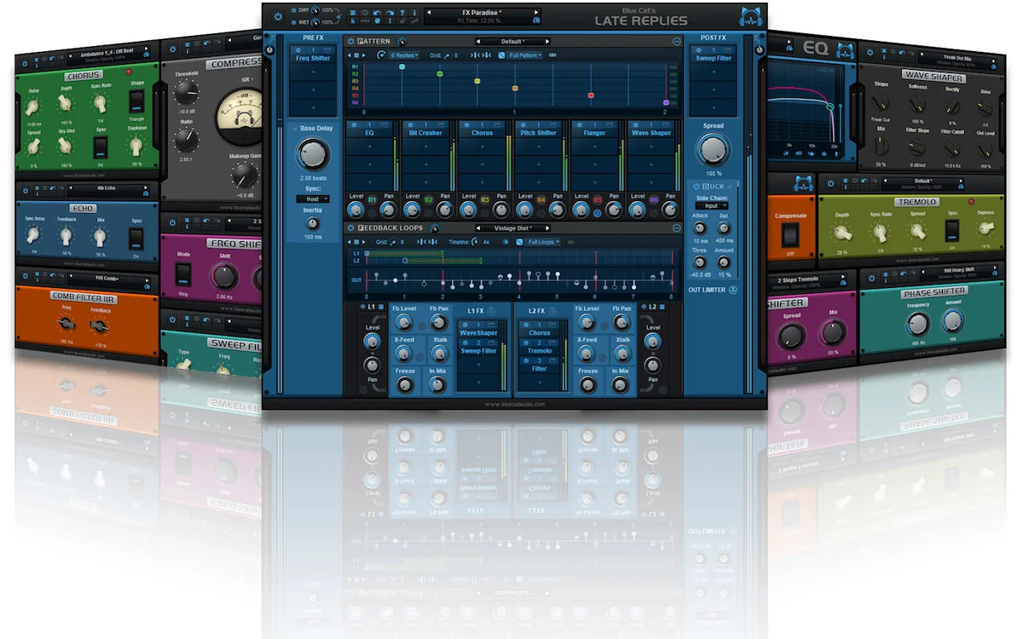This screenshot has height=639, width=1023.
Task: Toggle the Feedback Loops section power button
Action: point(350,228)
